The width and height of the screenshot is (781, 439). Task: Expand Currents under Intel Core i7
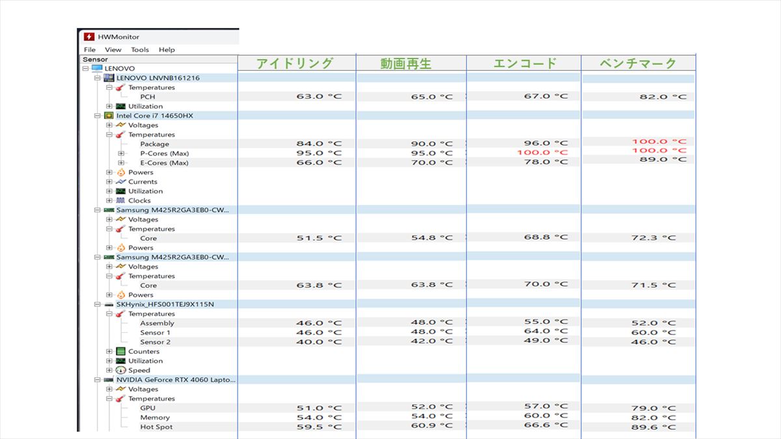coord(109,182)
